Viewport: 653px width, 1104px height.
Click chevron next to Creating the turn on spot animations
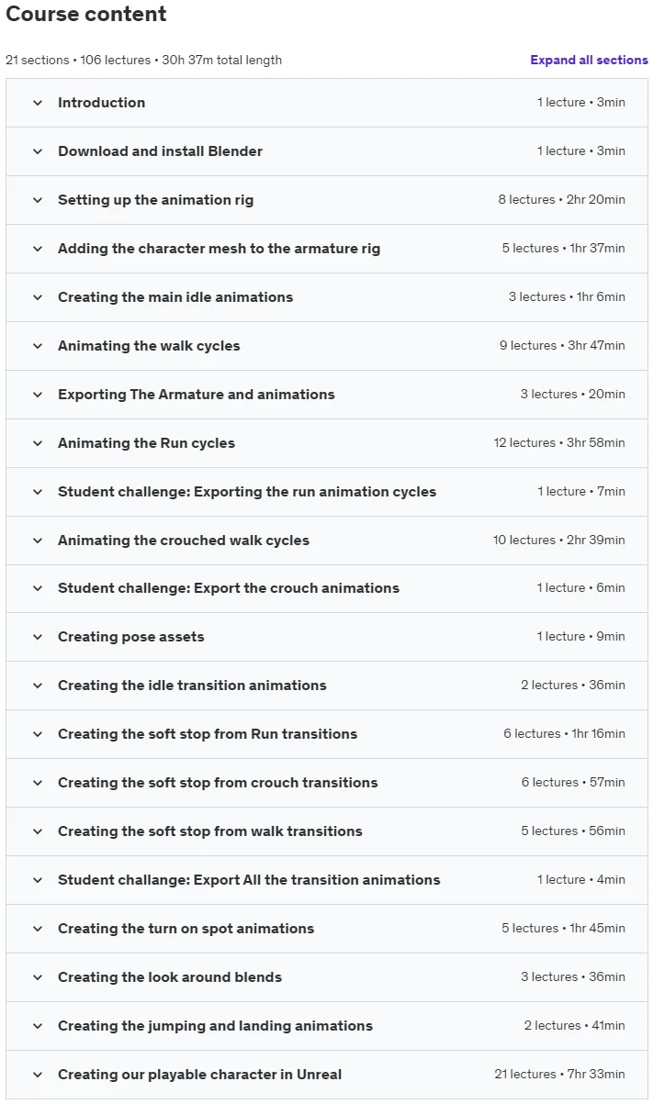tap(38, 929)
